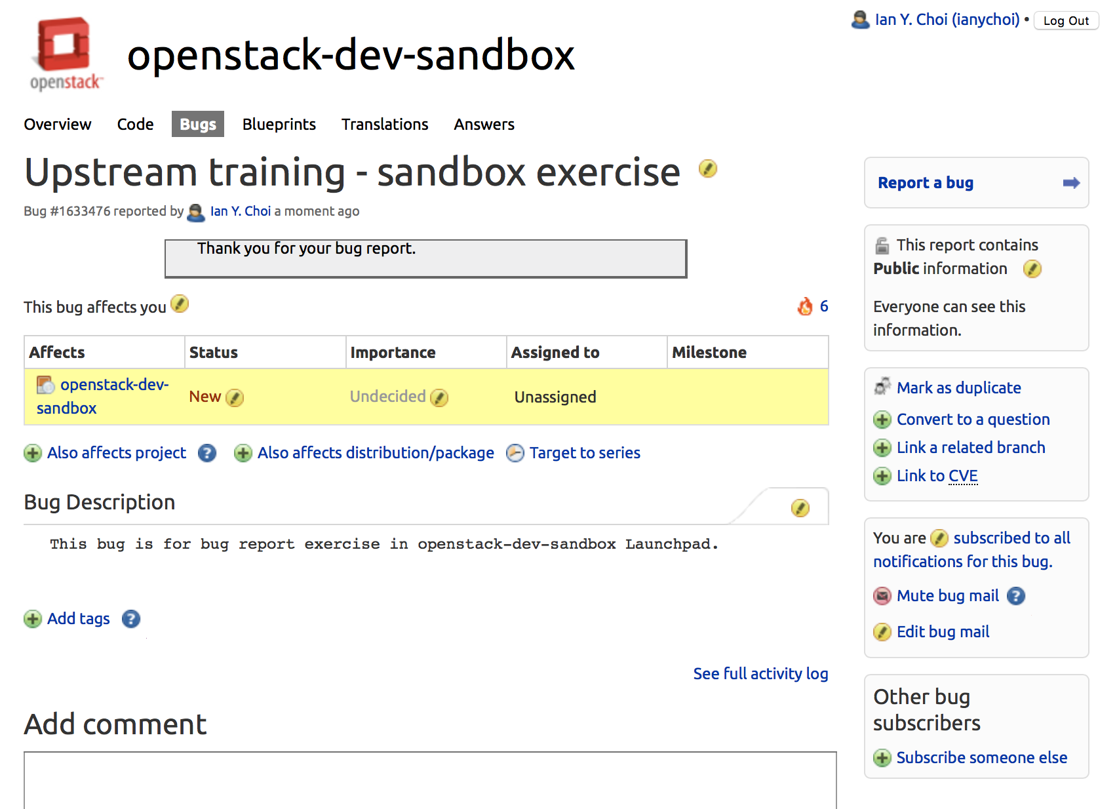Click the edit pencil beside the bug title
The height and width of the screenshot is (809, 1117).
707,169
